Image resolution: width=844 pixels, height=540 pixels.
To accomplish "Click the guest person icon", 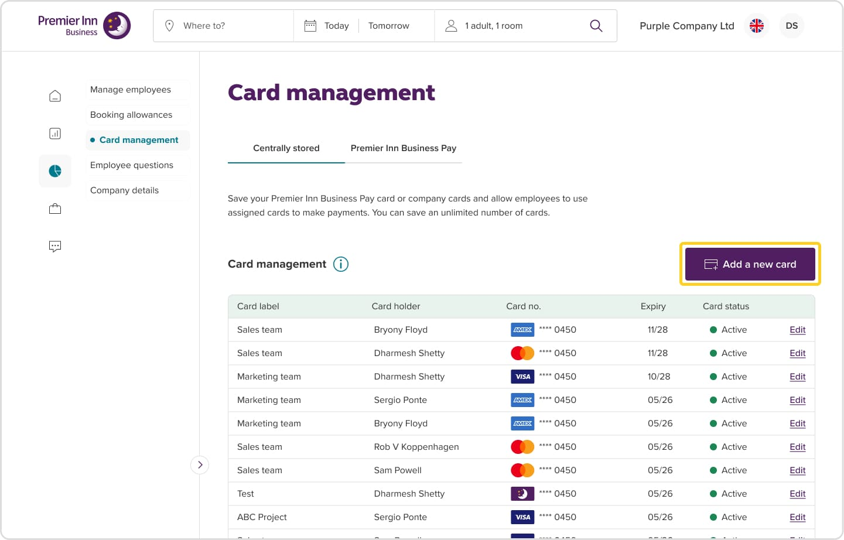I will tap(451, 26).
